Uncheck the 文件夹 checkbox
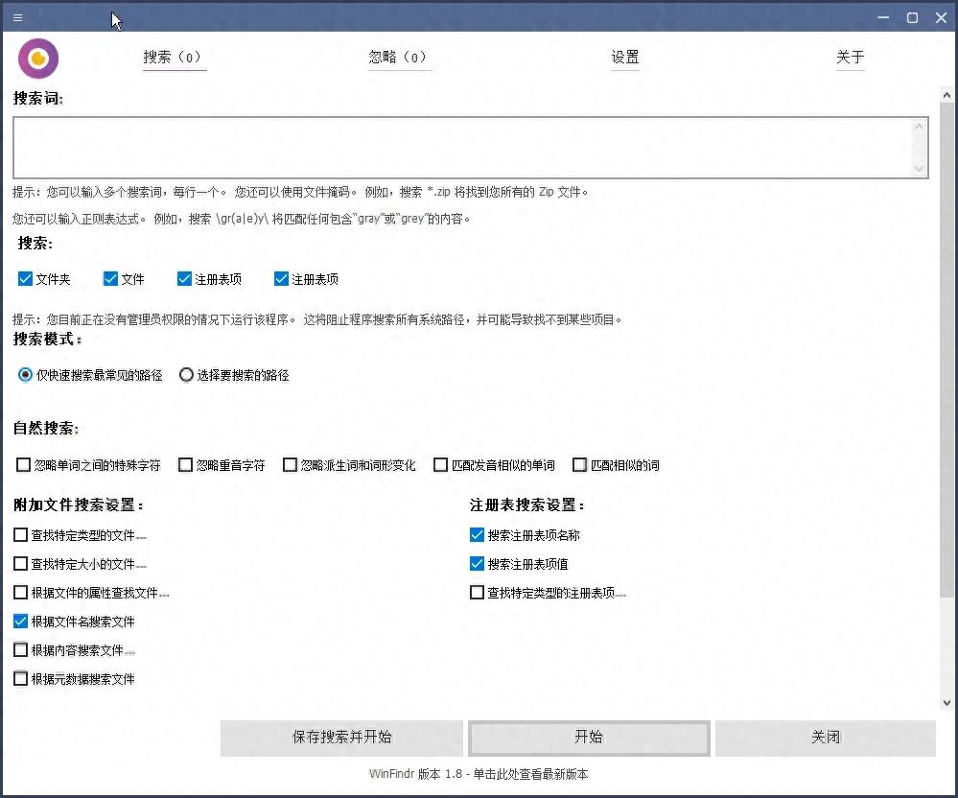This screenshot has width=958, height=798. [x=26, y=279]
